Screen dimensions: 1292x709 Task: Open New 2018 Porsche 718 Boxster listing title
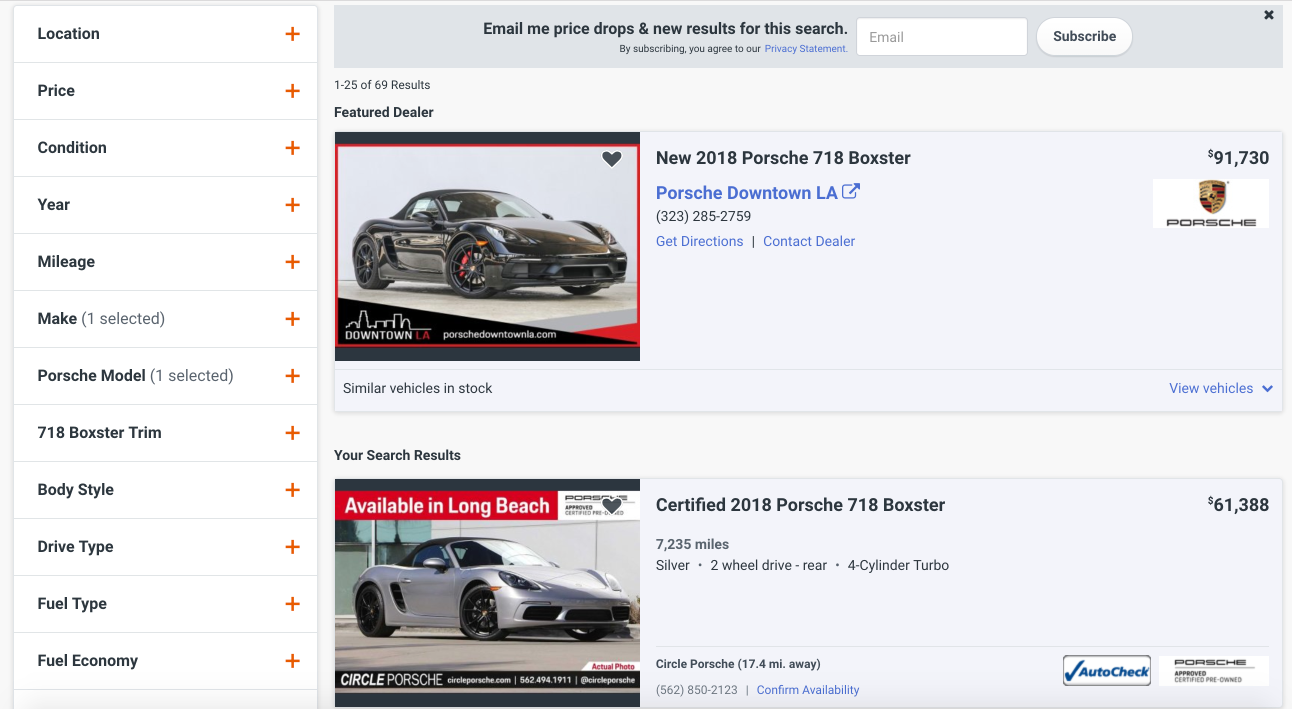pos(783,158)
